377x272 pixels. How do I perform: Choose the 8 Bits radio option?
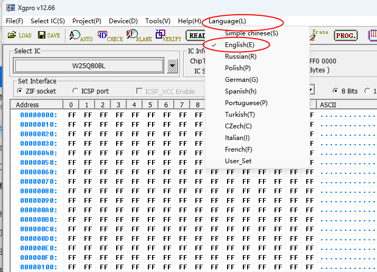point(335,91)
